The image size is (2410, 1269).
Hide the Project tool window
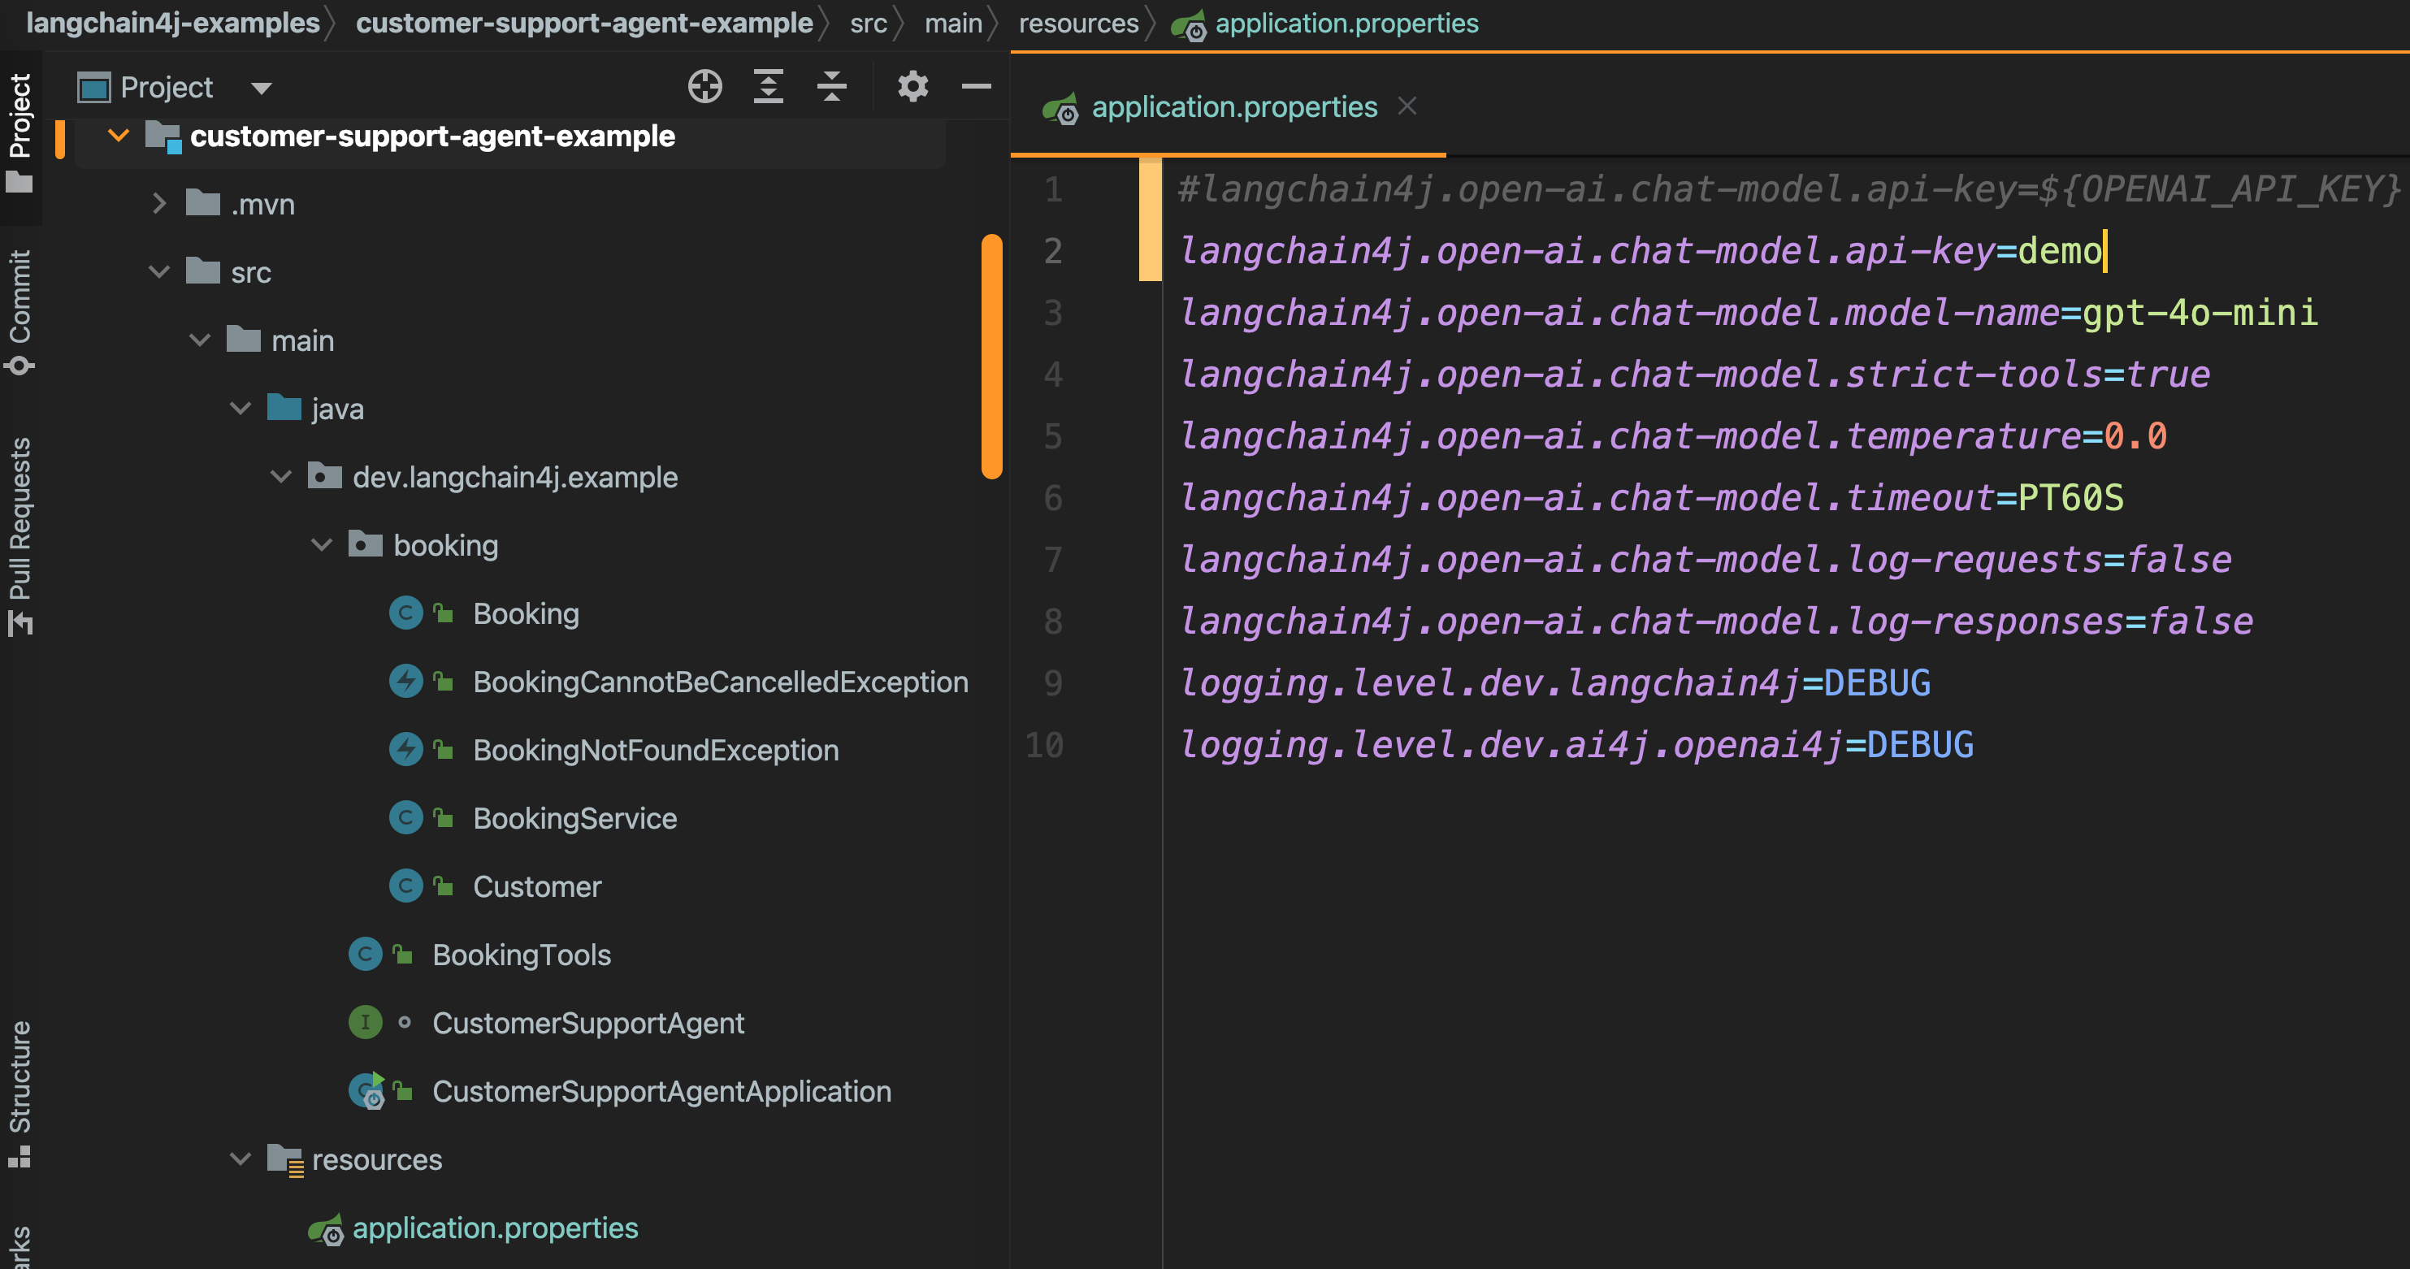(x=976, y=87)
